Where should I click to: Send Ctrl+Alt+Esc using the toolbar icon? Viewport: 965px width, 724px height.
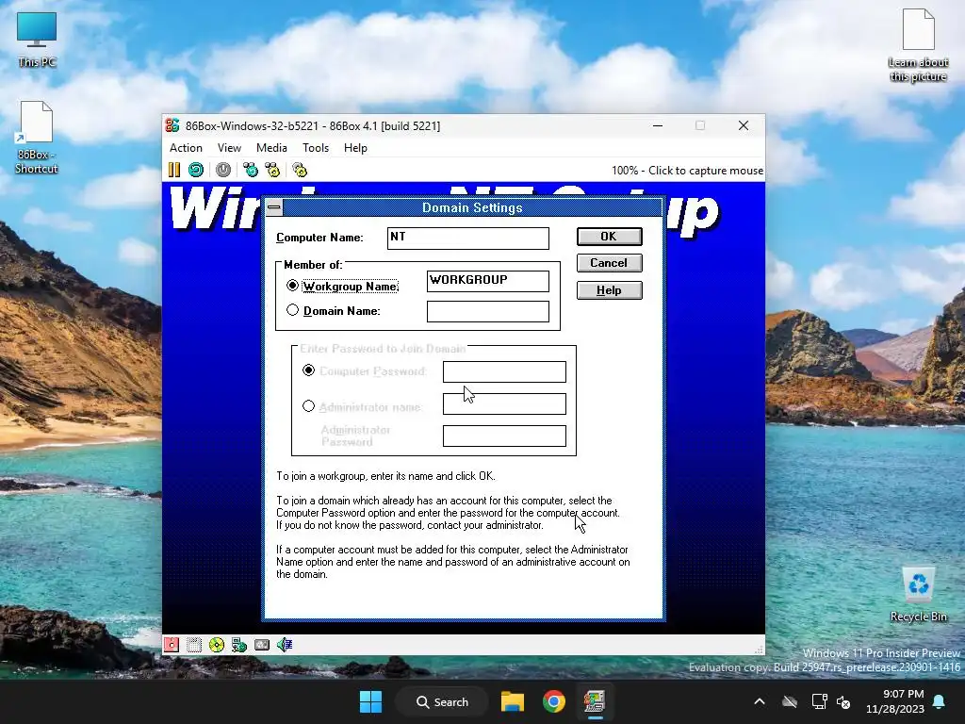tap(272, 170)
